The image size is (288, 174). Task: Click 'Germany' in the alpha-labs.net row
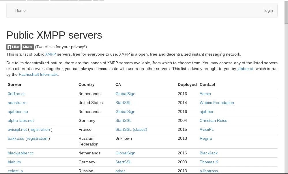(87, 121)
